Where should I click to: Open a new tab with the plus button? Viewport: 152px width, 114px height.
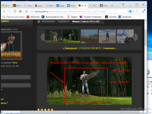(112, 5)
